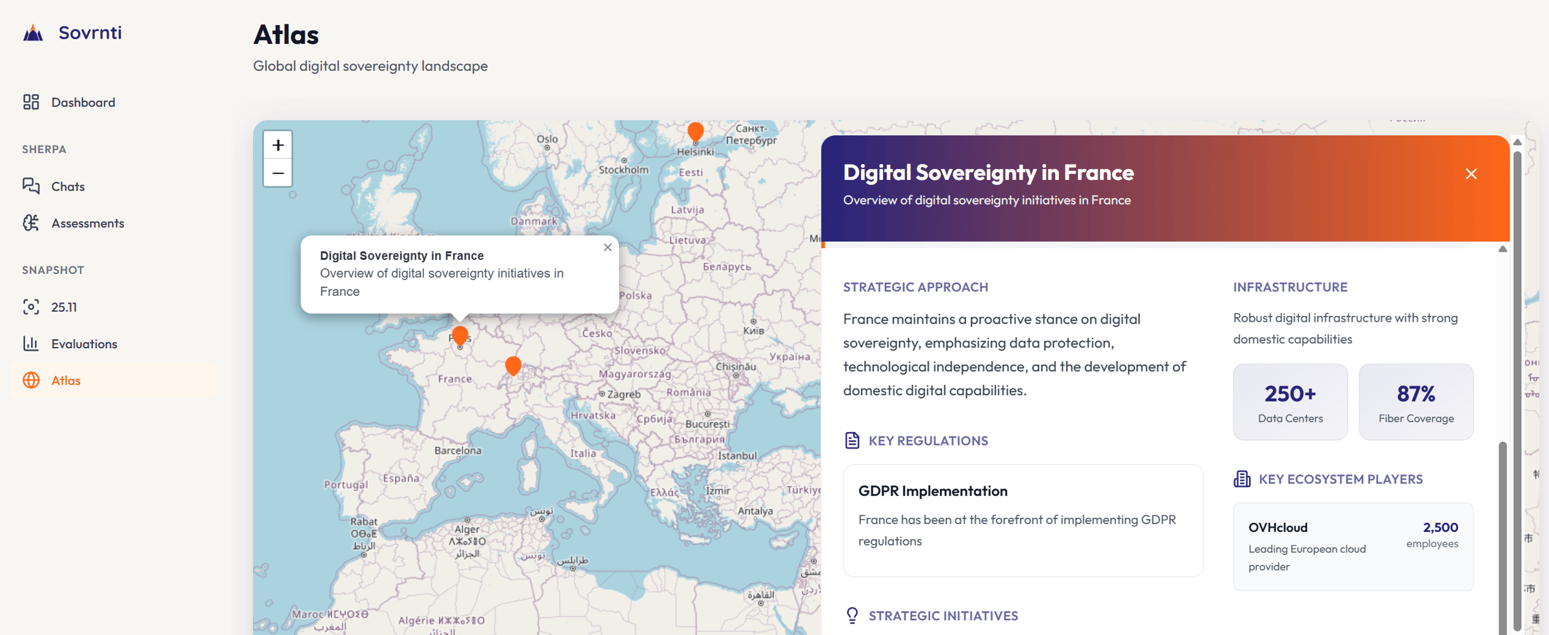The image size is (1549, 635).
Task: Open the GDPR Implementation card
Action: point(1022,520)
